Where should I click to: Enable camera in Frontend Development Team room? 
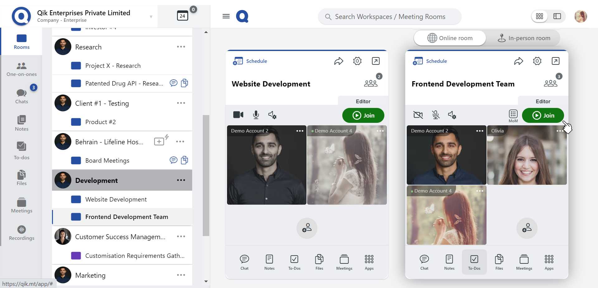click(x=418, y=115)
